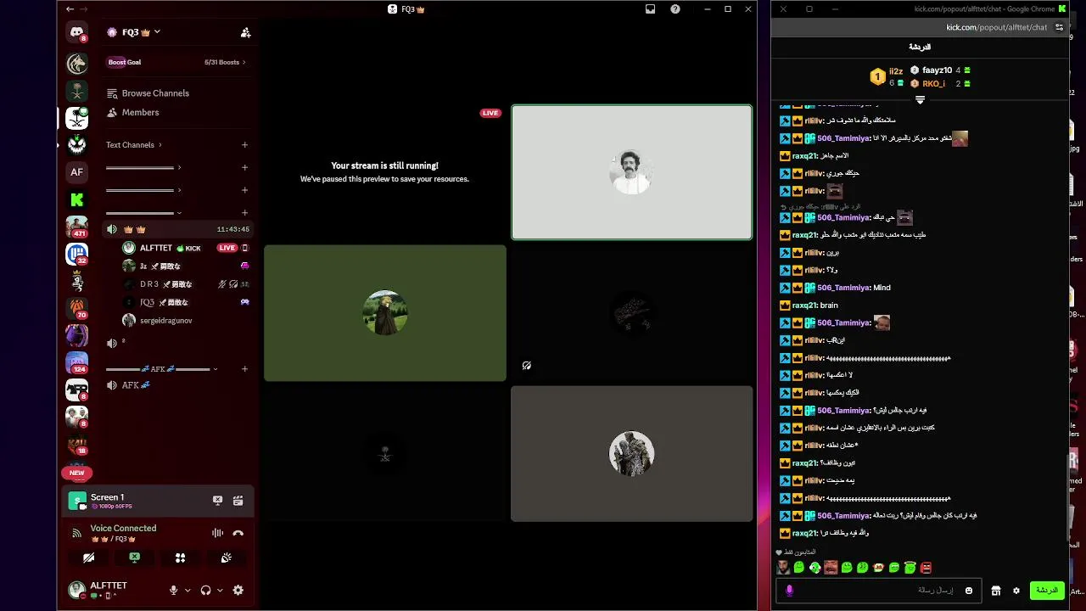Click the invite people icon beside FQ3
1086x611 pixels.
click(245, 32)
